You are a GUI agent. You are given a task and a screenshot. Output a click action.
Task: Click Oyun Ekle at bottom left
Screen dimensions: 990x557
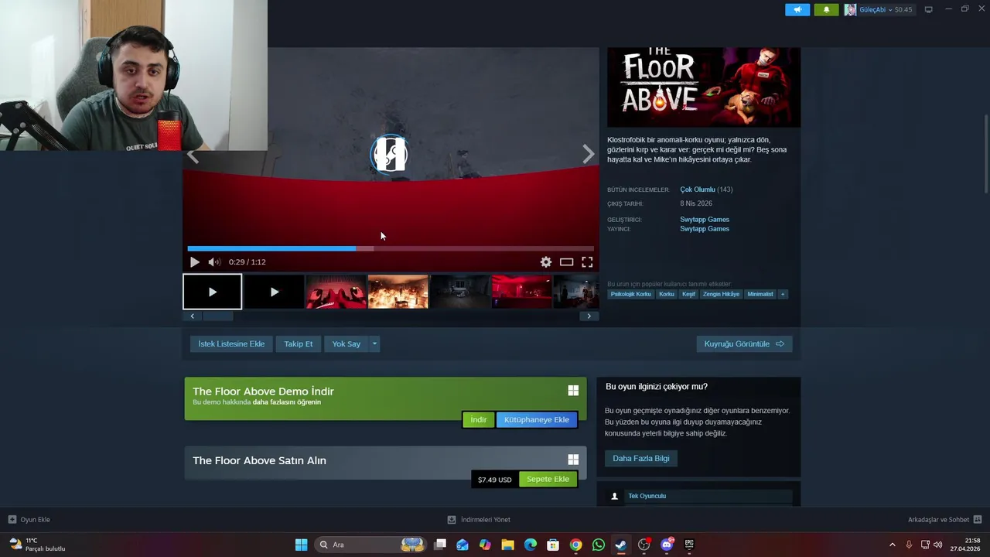click(29, 520)
